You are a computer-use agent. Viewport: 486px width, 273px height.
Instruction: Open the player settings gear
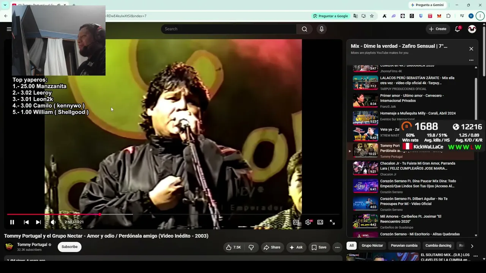(x=308, y=222)
